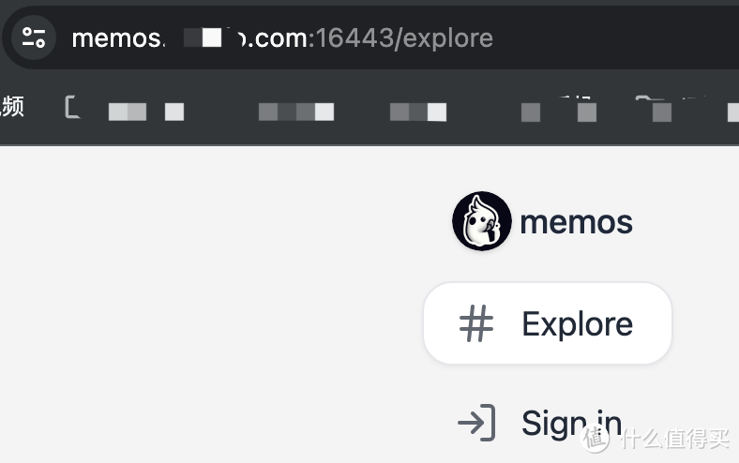Screen dimensions: 739x463
Task: Click the memos cockatoo logo avatar
Action: 482,221
